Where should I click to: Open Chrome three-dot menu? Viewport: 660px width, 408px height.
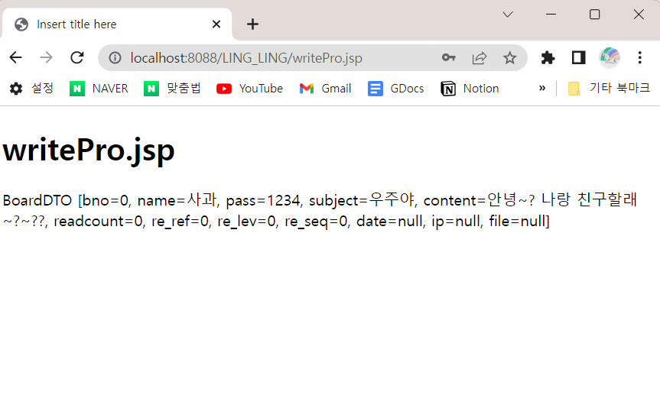coord(640,57)
